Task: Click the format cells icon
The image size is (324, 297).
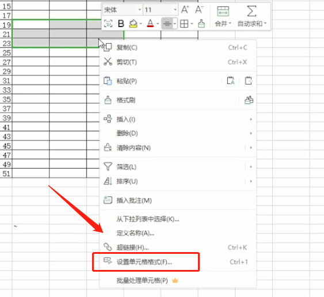Action: coord(108,261)
